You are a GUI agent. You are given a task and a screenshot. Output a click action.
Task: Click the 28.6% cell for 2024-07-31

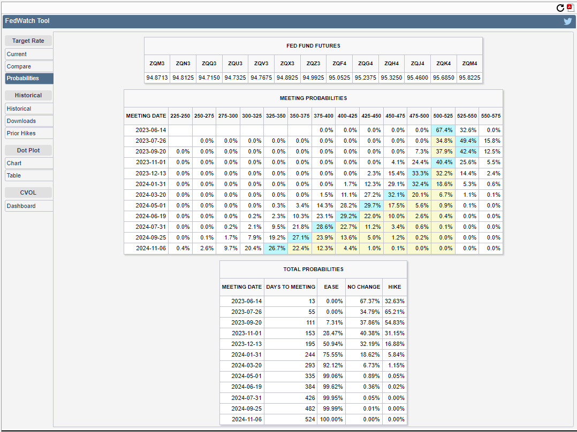coord(323,227)
